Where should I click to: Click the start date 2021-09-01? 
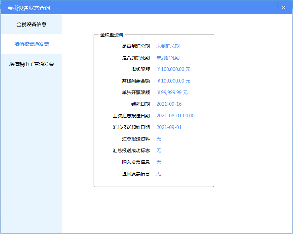(x=169, y=127)
